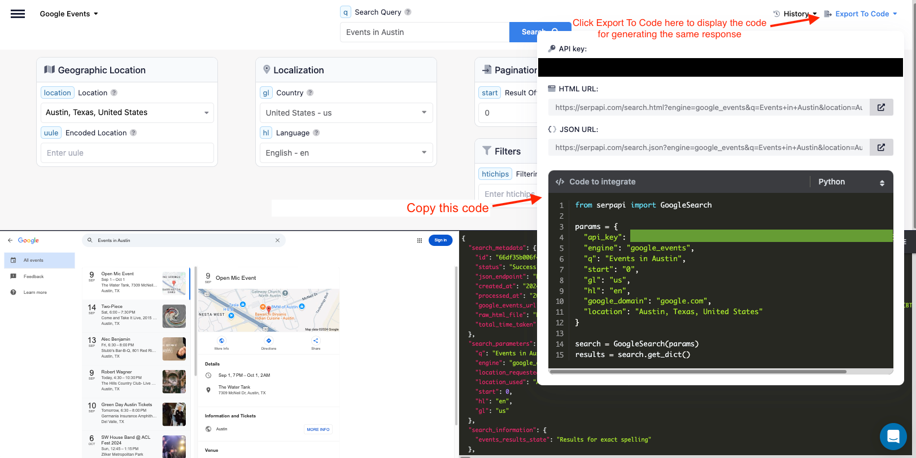Click the Green Day event thumbnail
This screenshot has width=916, height=458.
tap(174, 415)
